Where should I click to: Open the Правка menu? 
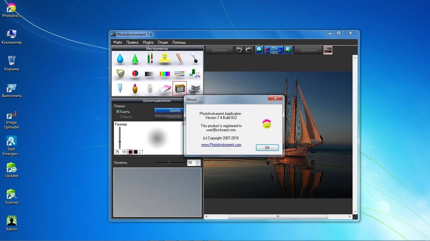(132, 42)
